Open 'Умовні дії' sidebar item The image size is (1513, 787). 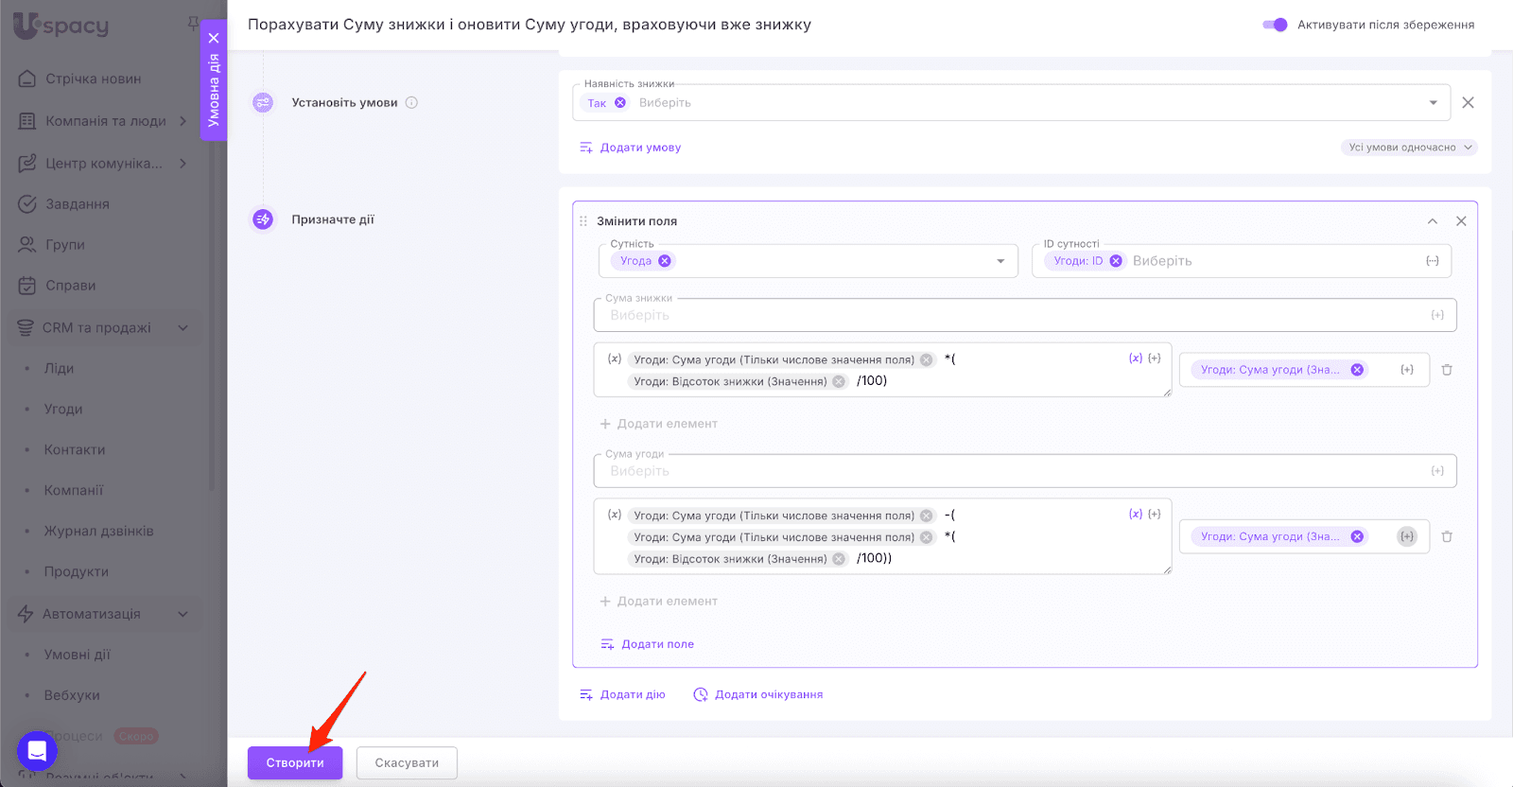tap(77, 655)
